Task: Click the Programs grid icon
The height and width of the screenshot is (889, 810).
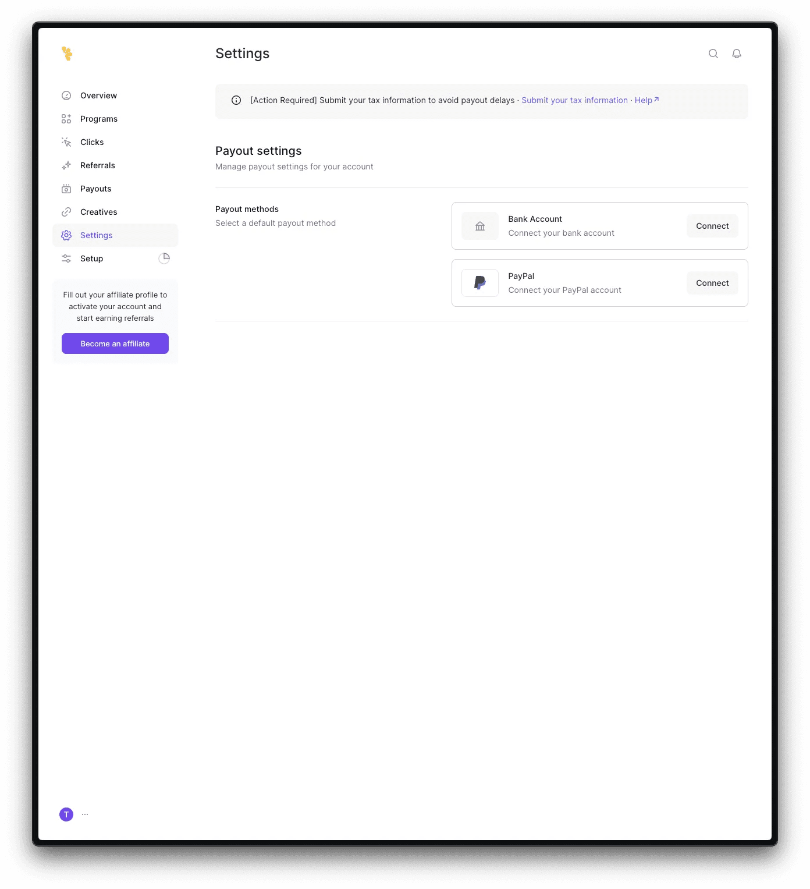Action: click(66, 119)
